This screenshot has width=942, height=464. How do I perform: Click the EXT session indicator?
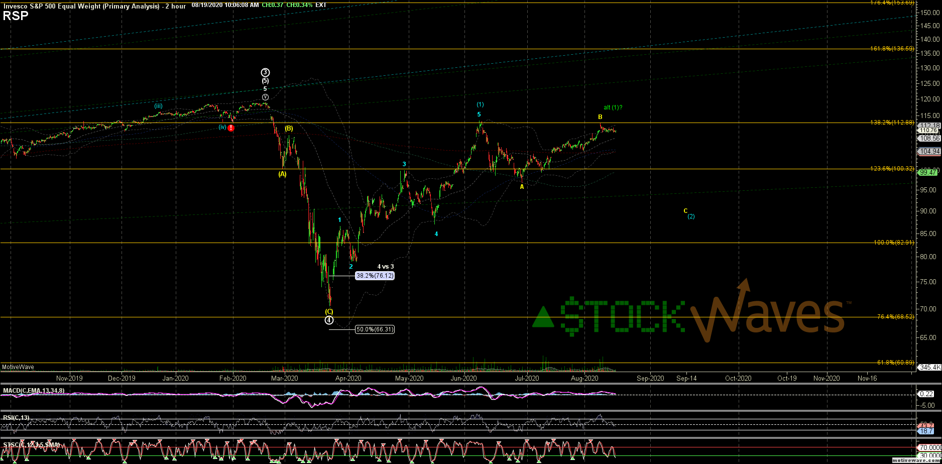[x=321, y=5]
